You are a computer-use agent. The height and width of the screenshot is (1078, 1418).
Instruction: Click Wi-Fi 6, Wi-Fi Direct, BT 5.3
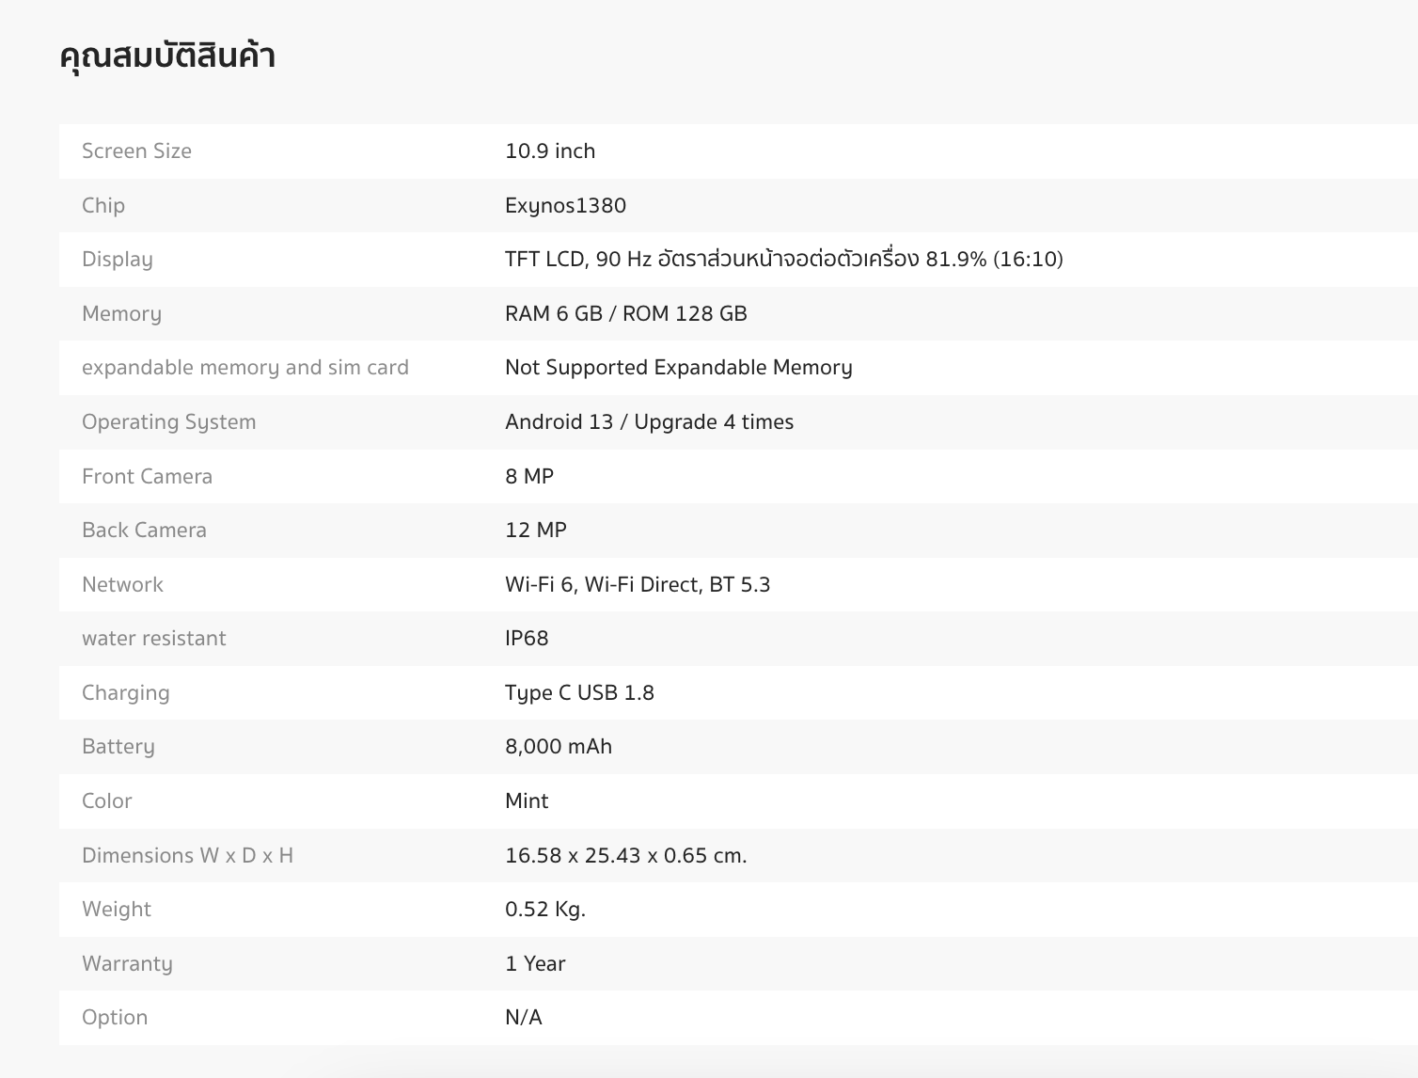click(638, 584)
